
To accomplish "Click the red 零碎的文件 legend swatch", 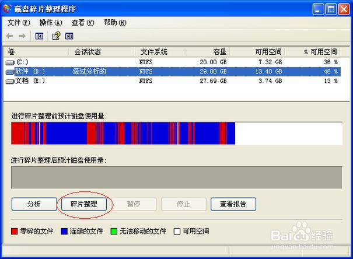I will coord(15,232).
